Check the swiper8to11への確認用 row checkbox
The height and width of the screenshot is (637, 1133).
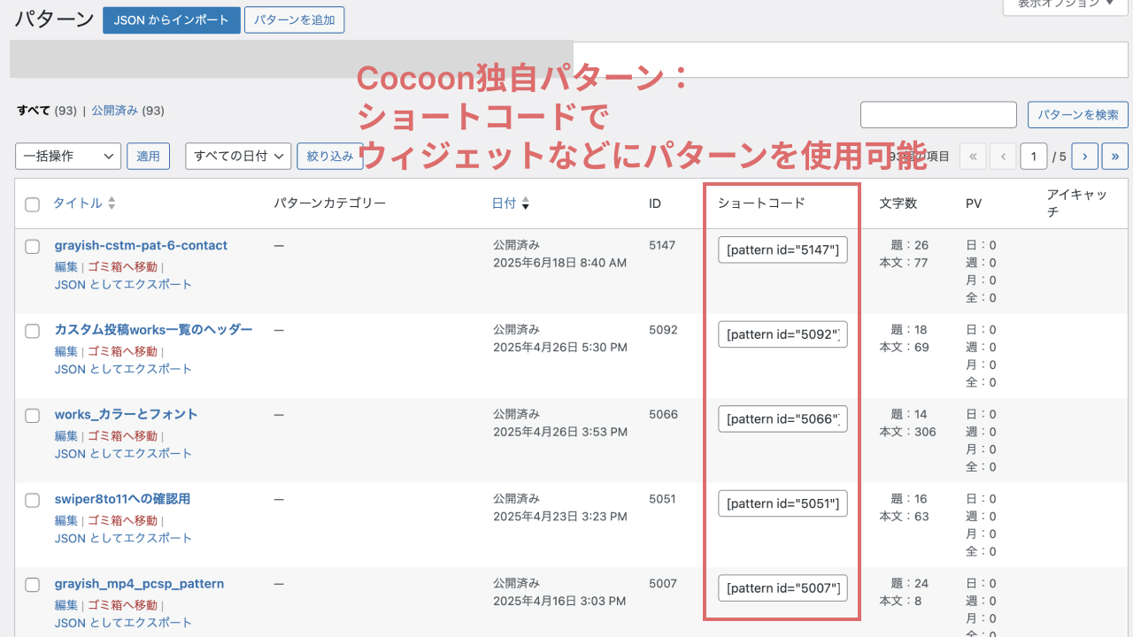(33, 501)
